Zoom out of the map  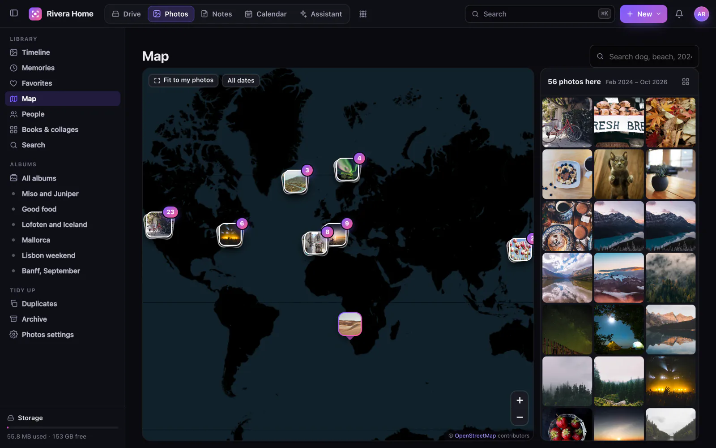[x=520, y=417]
